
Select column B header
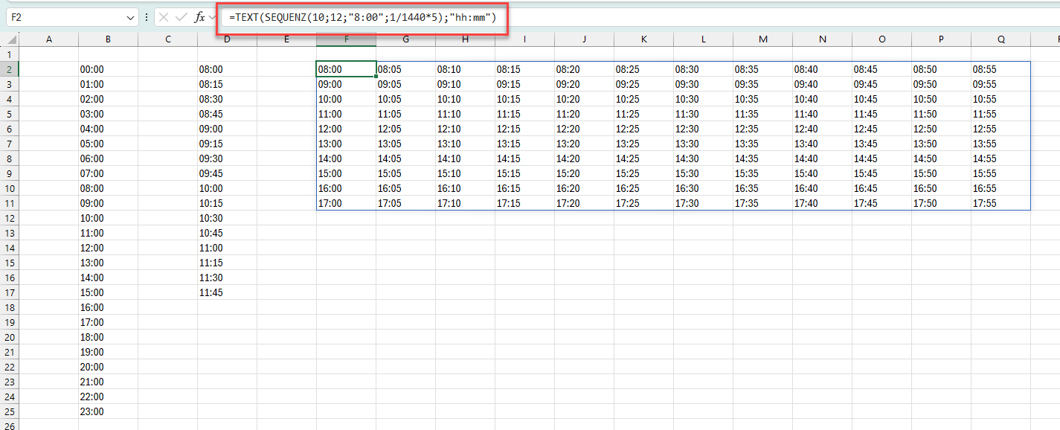coord(108,39)
